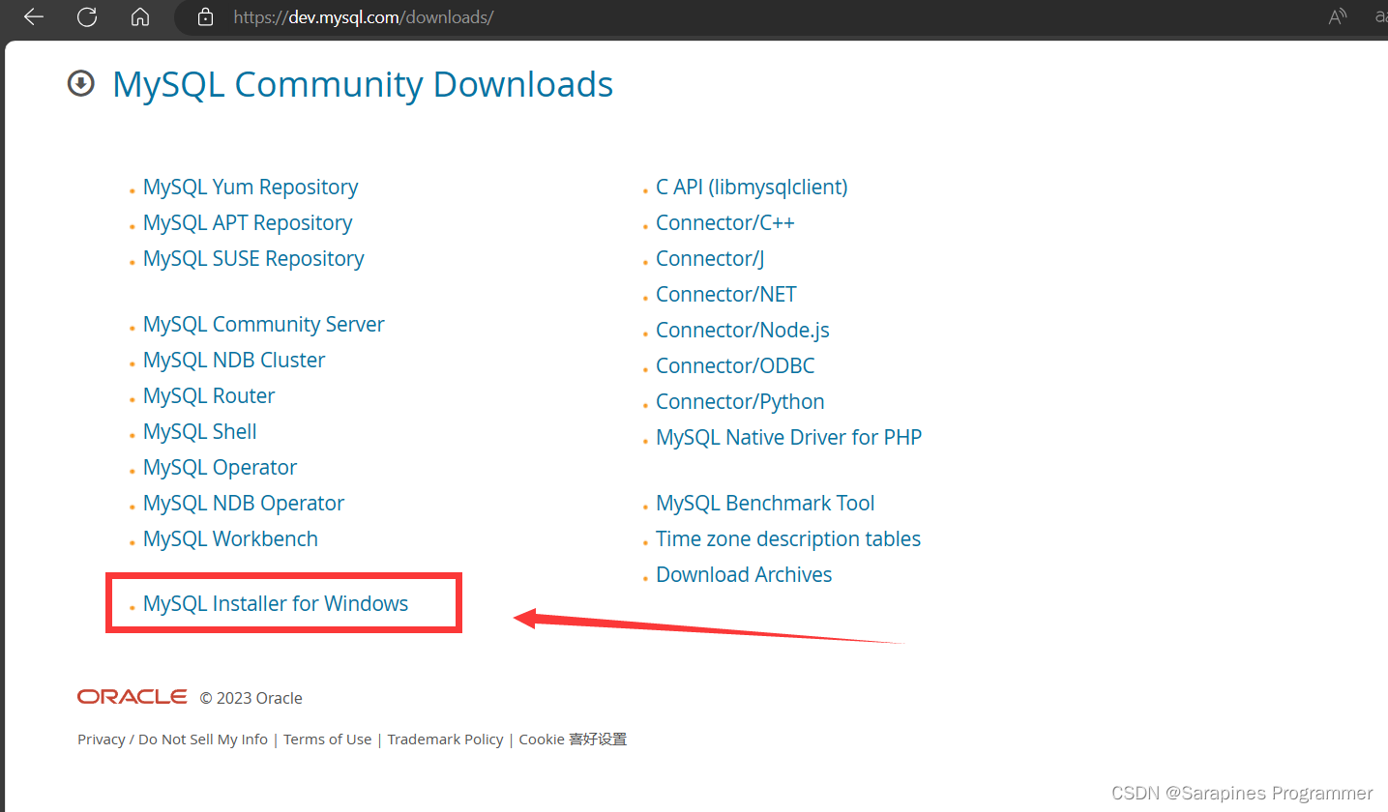
Task: Click the highlighted MySQL Installer for Windows link
Action: click(x=275, y=602)
